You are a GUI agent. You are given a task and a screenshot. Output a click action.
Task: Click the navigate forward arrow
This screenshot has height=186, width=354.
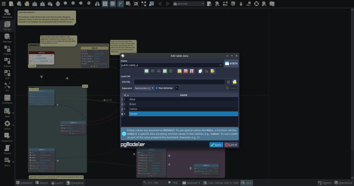[167, 4]
